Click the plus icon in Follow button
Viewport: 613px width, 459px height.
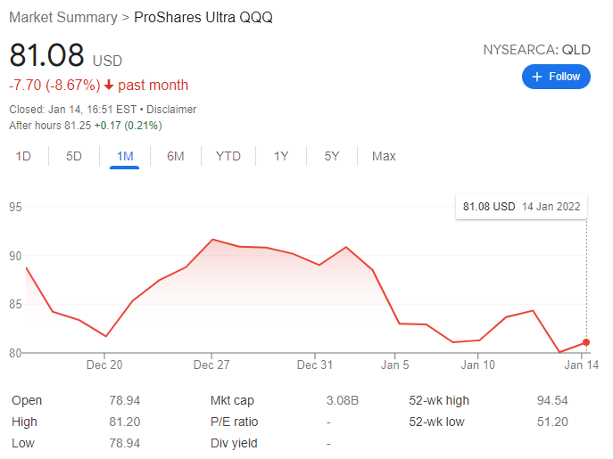(537, 77)
